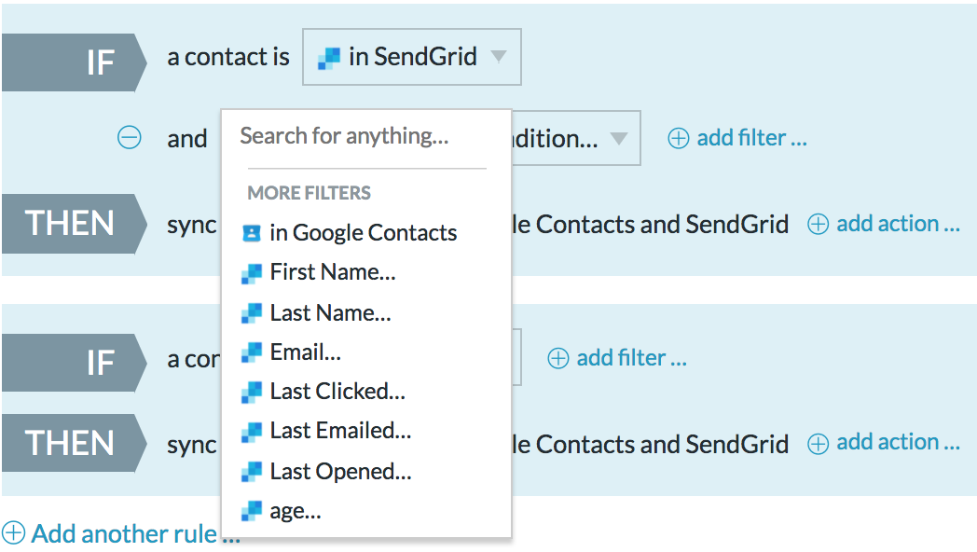This screenshot has width=977, height=552.
Task: Click the 'a contact is' text in first rule
Action: coord(228,57)
